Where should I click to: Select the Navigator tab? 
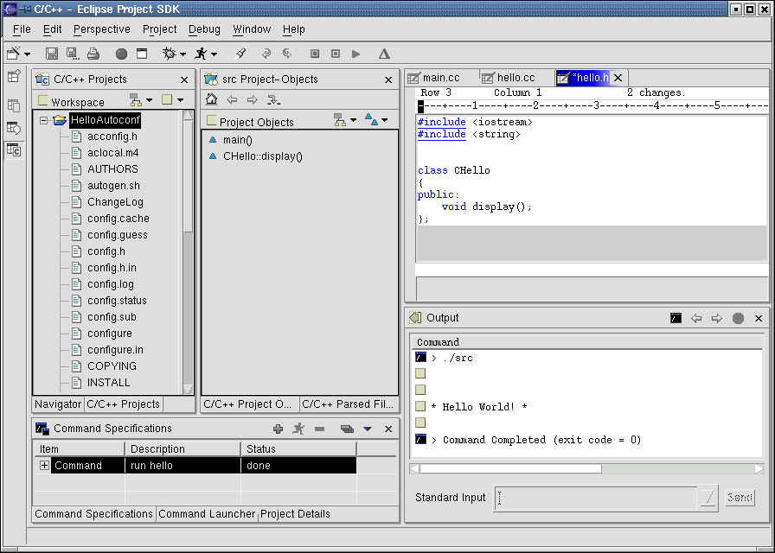click(58, 404)
